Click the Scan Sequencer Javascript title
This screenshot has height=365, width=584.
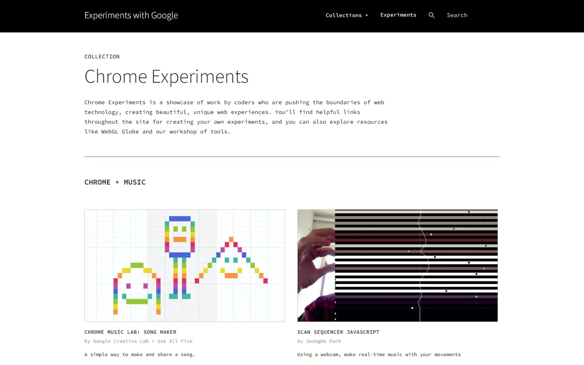(338, 332)
